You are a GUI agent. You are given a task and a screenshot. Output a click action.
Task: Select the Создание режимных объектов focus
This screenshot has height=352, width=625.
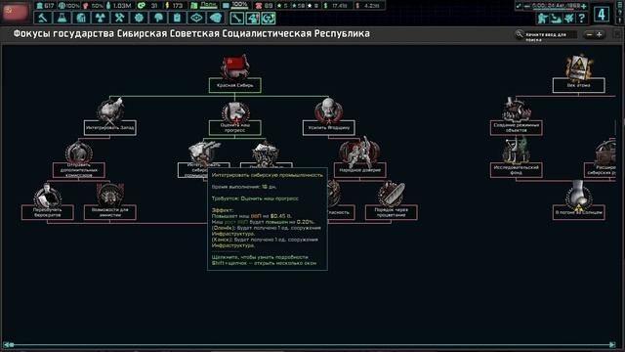[x=517, y=117]
